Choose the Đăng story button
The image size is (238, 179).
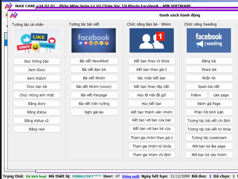click(x=37, y=103)
